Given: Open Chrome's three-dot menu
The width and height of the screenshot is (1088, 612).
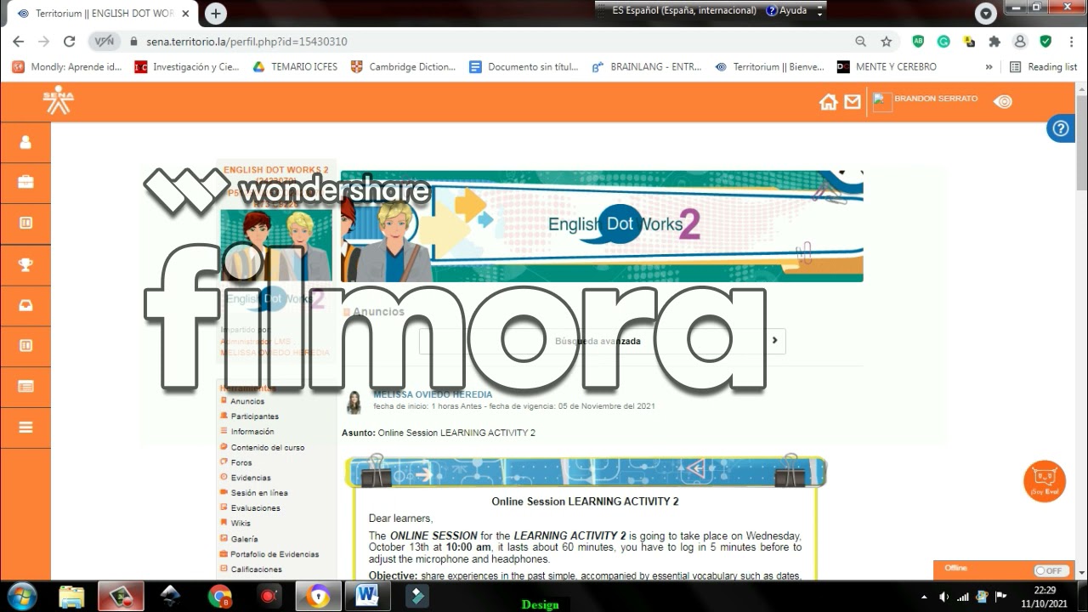Looking at the screenshot, I should (1071, 41).
